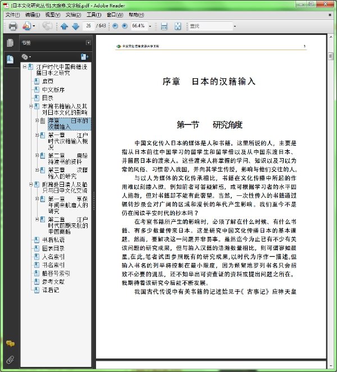Expand 第二章 江户时代前期来航的中国商船 bookmark
Viewport: 337px width, 372px height.
coord(37,219)
